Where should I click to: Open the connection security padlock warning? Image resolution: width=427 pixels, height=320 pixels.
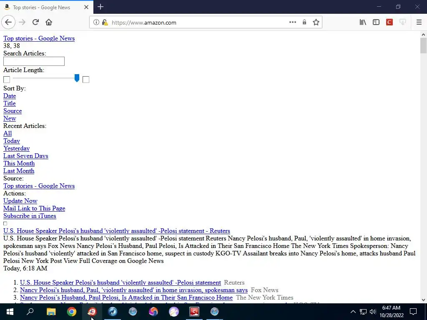[x=105, y=22]
